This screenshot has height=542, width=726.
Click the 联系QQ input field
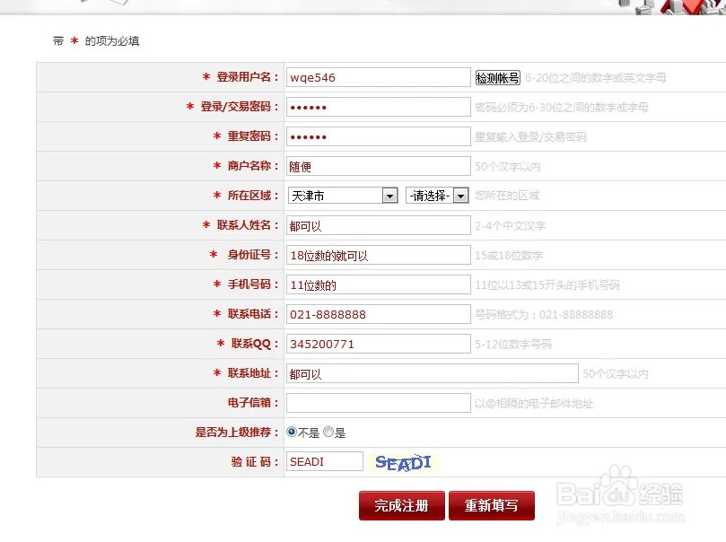coord(377,344)
